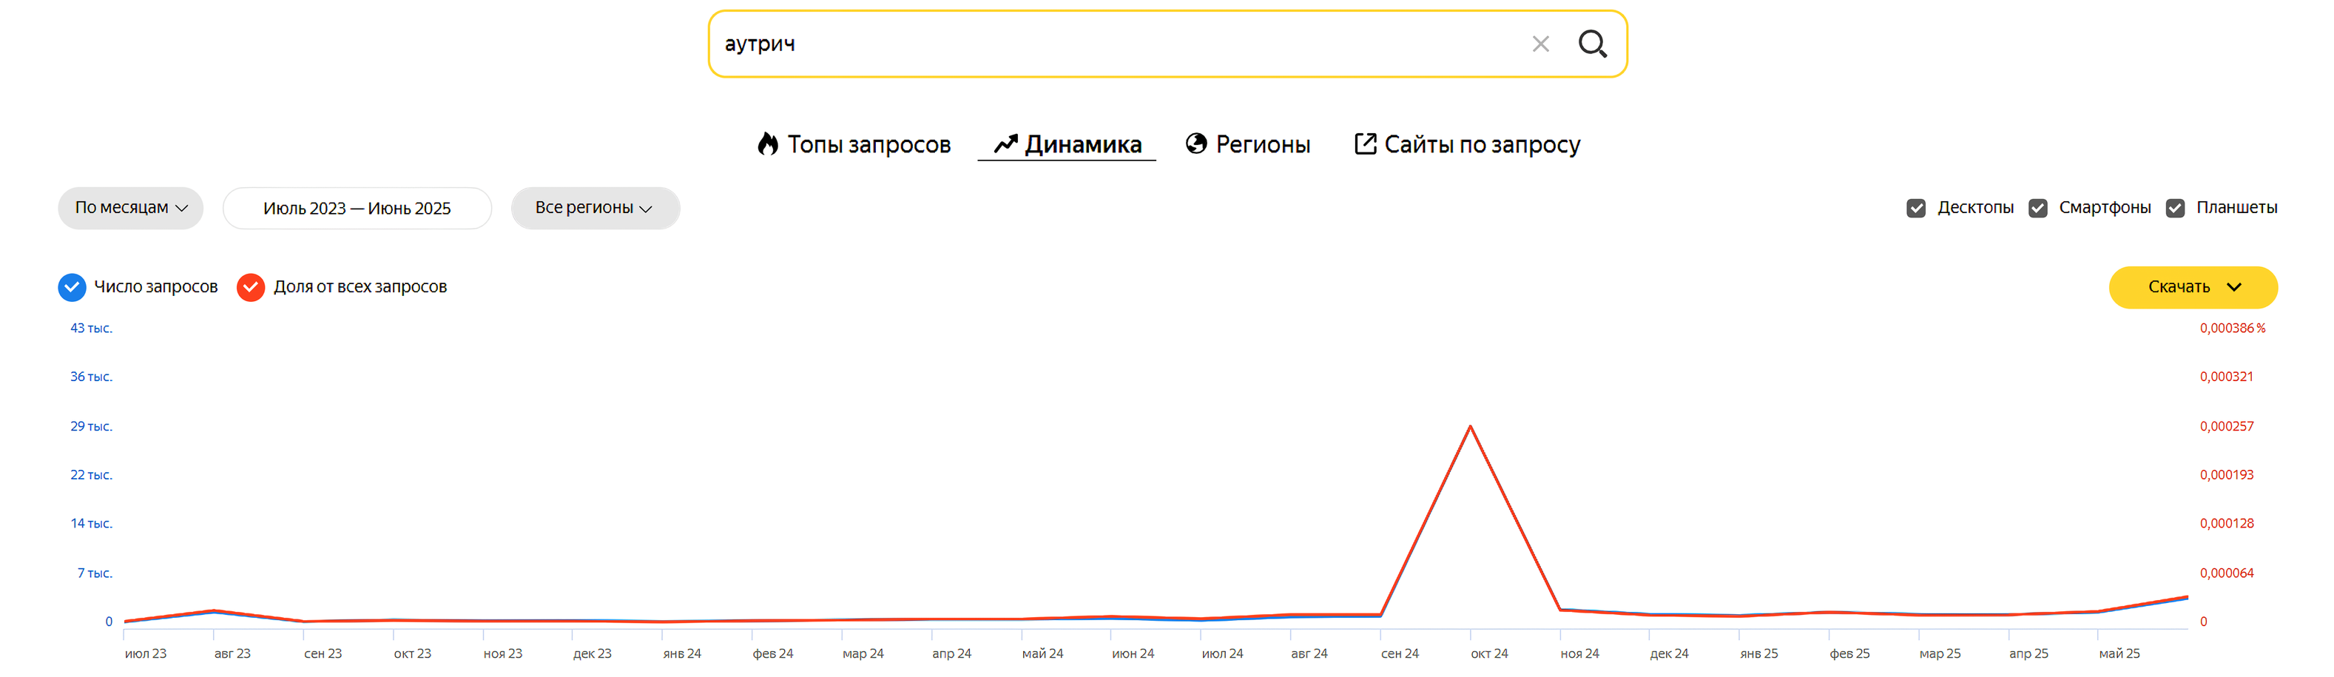The image size is (2334, 677).
Task: Uncheck the Десктопы checkbox
Action: coord(1915,209)
